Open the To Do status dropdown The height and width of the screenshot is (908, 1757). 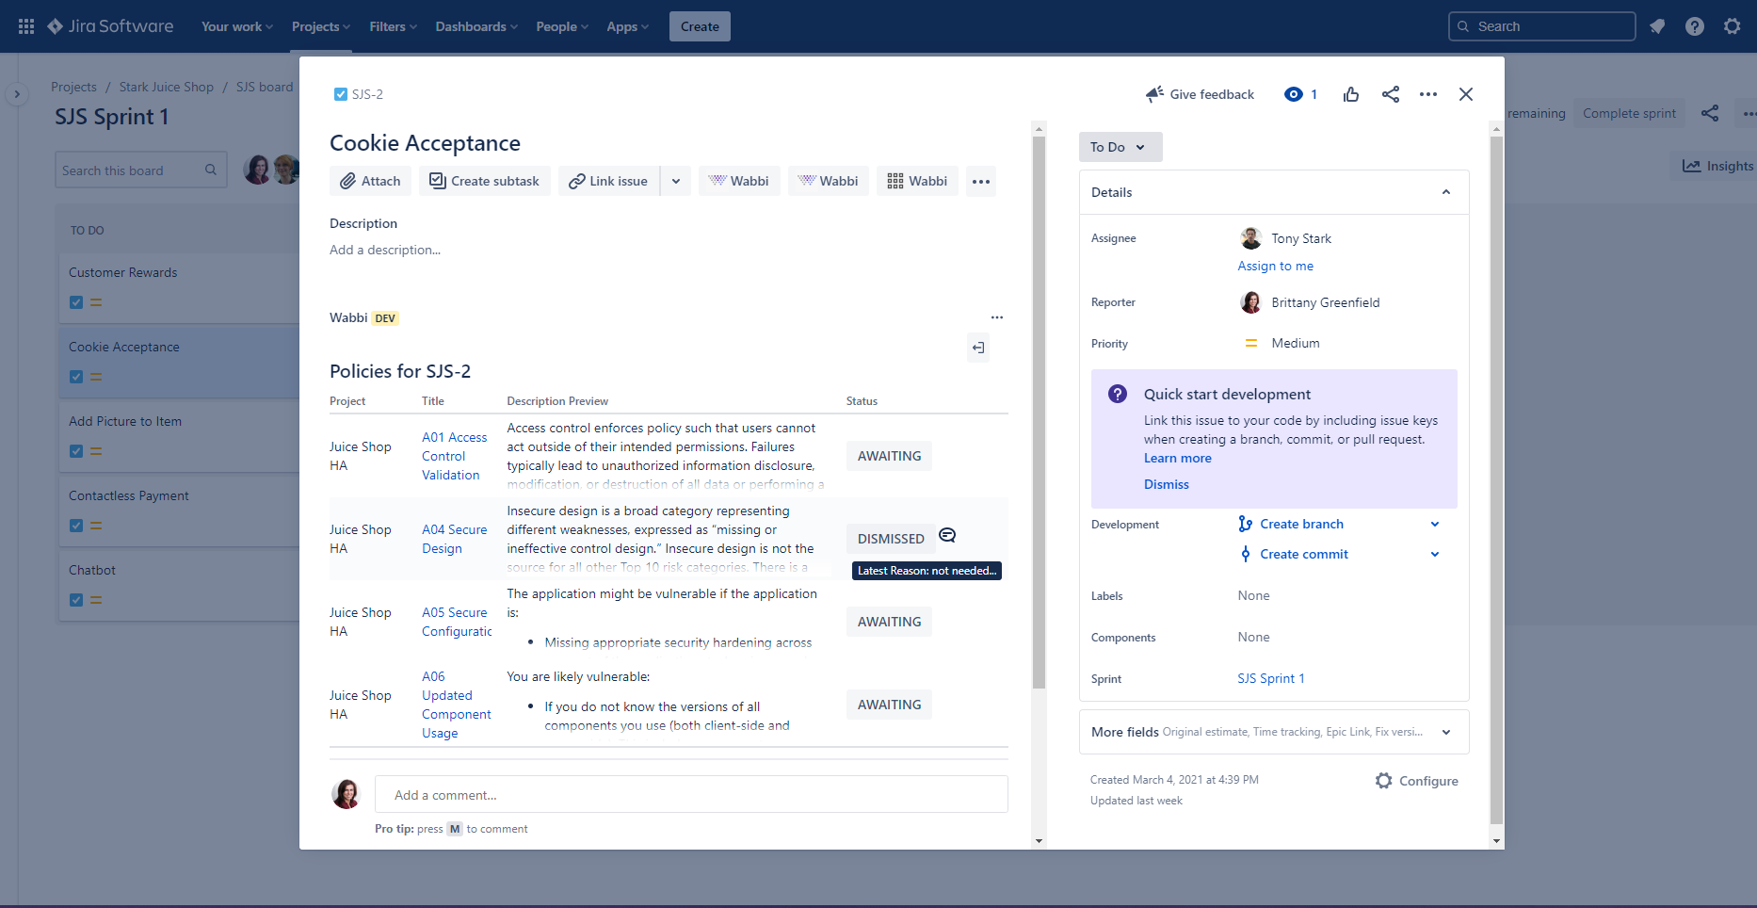tap(1120, 147)
